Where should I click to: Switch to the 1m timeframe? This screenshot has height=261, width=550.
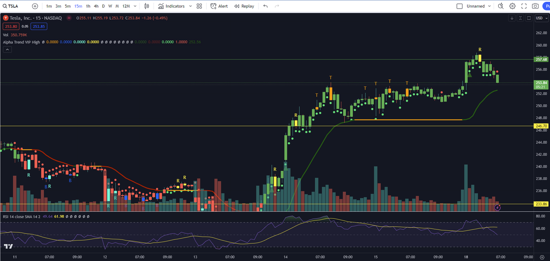pyautogui.click(x=49, y=6)
